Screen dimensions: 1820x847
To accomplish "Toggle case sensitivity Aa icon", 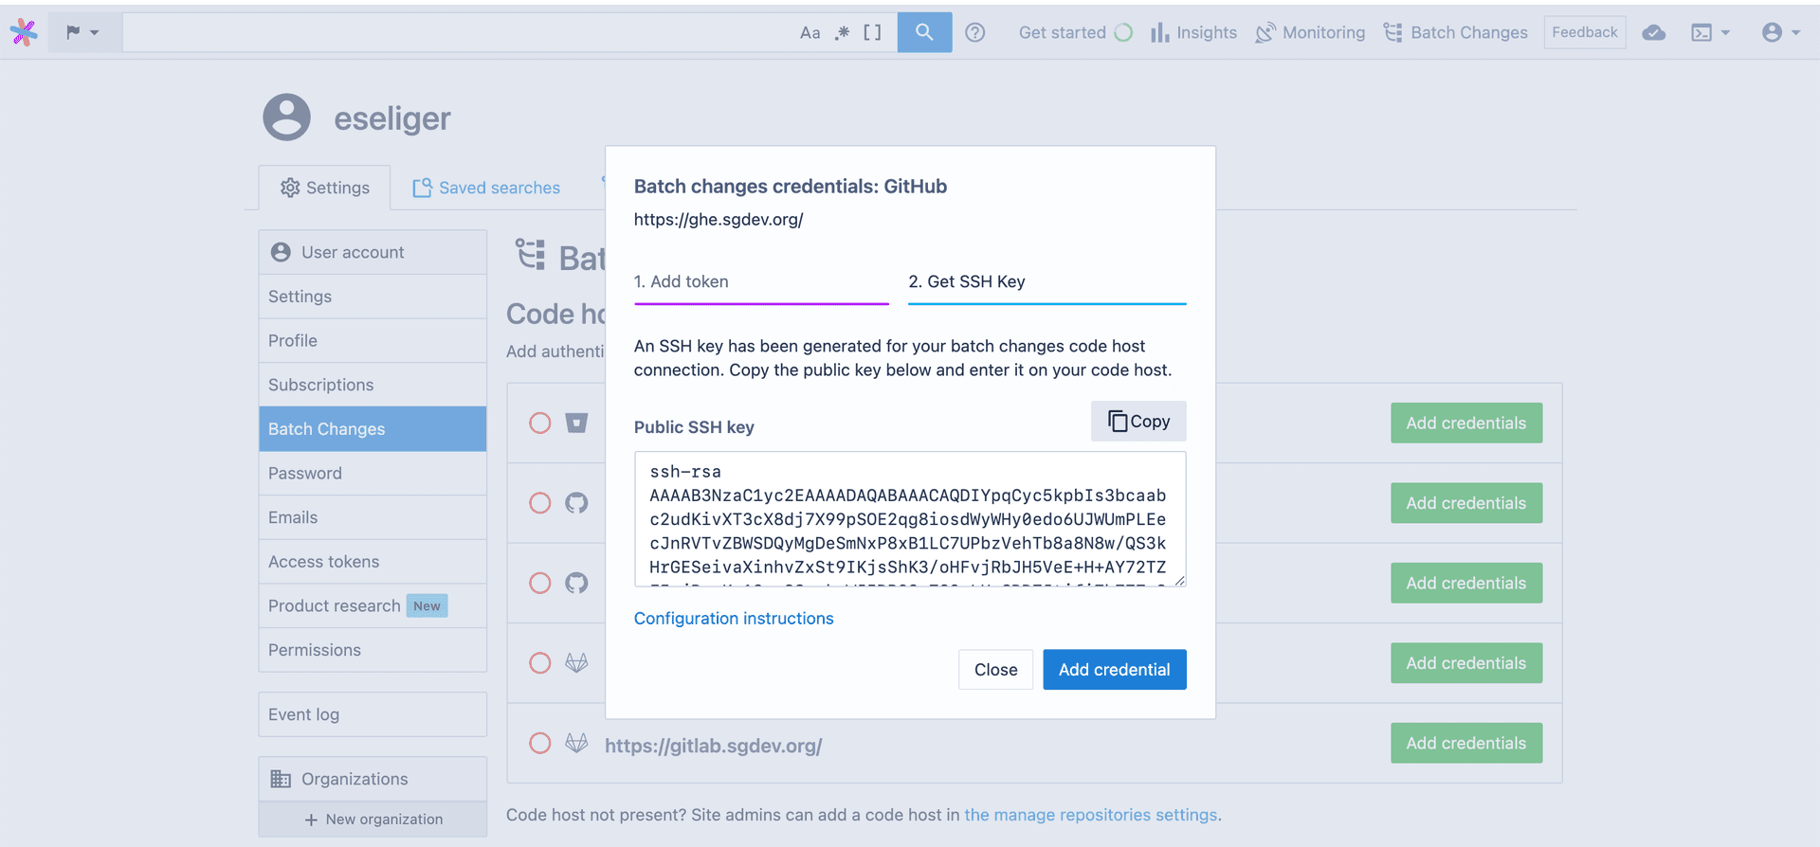I will (810, 32).
